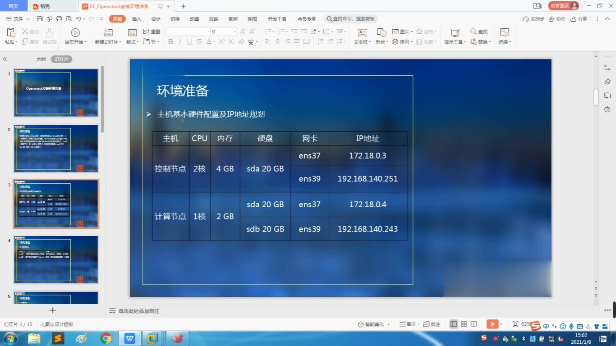Image resolution: width=616 pixels, height=346 pixels.
Task: Toggle Bold formatting
Action: click(170, 42)
